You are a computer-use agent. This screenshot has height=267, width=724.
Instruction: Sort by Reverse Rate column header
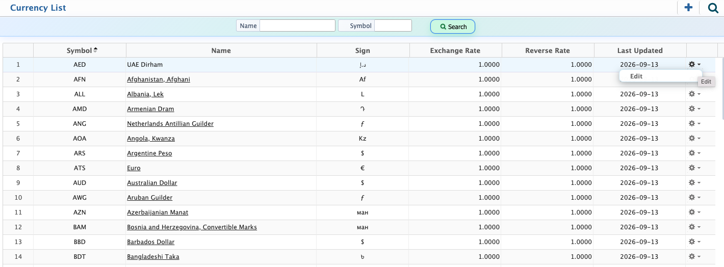click(x=548, y=50)
